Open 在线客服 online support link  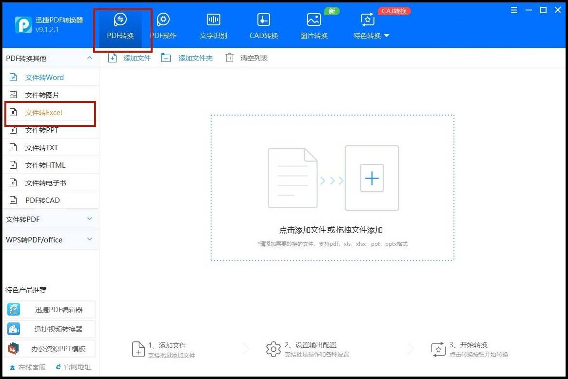pos(28,367)
